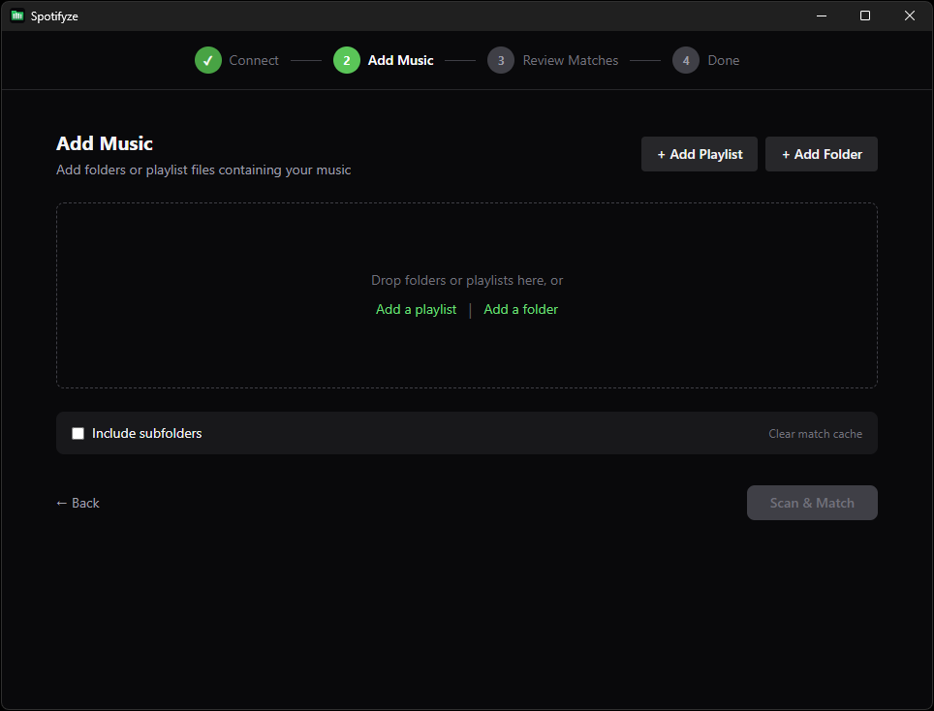Open the Connect step from progress bar
Image resolution: width=934 pixels, height=711 pixels.
tap(254, 60)
